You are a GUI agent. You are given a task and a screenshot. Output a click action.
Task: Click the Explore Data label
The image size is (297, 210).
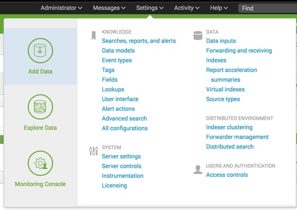click(40, 128)
